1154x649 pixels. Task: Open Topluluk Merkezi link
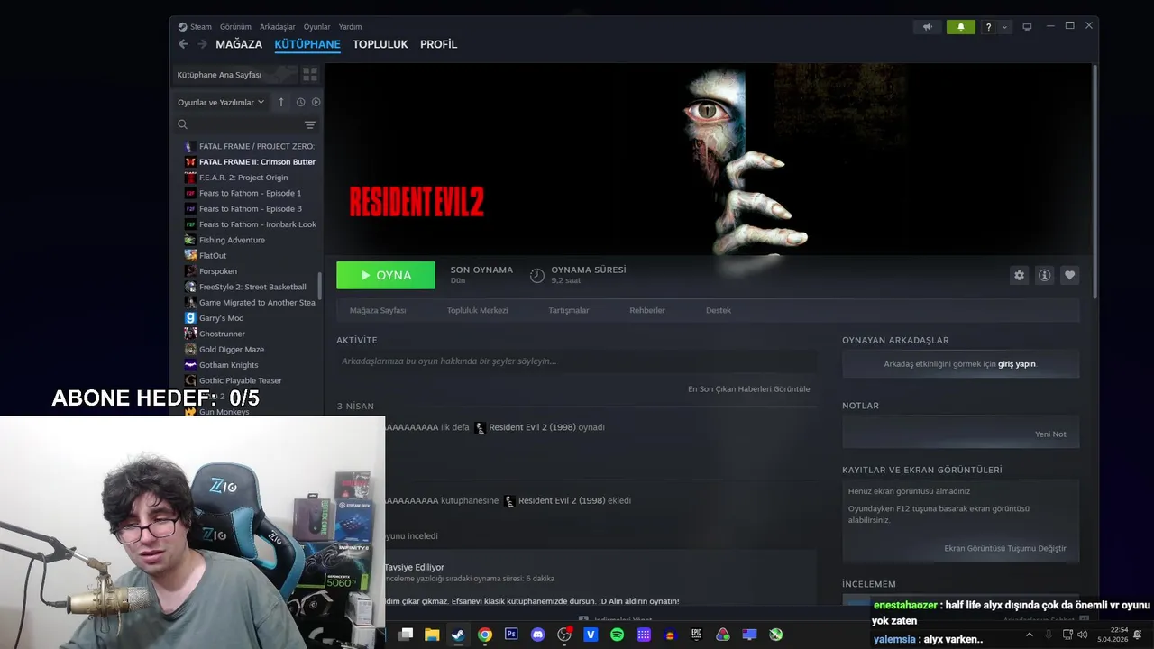point(478,310)
